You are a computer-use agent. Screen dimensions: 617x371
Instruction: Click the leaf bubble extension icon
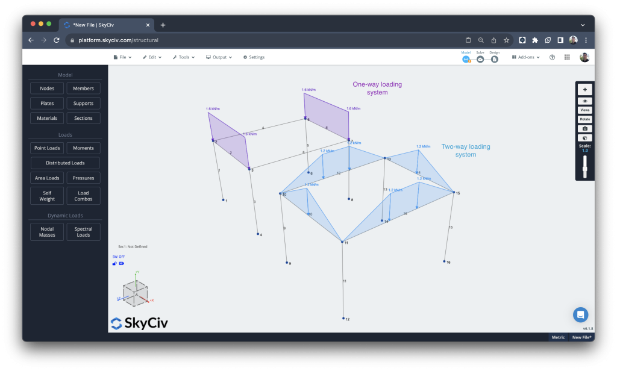[x=548, y=40]
